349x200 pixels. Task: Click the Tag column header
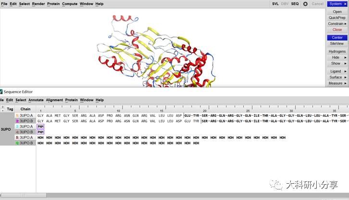point(10,109)
